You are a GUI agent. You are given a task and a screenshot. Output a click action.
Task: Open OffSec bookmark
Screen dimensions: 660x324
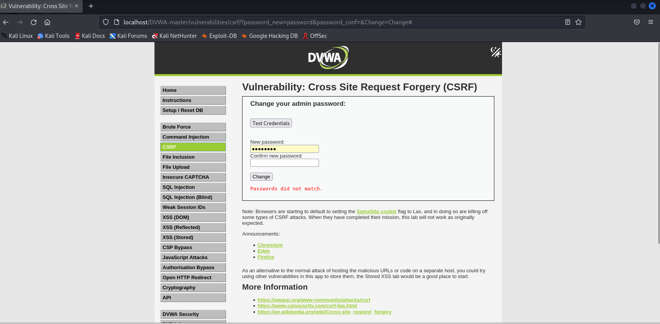(x=315, y=36)
